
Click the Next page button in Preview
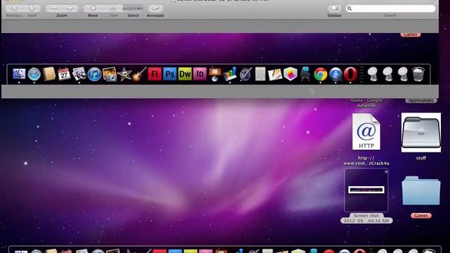[x=32, y=8]
